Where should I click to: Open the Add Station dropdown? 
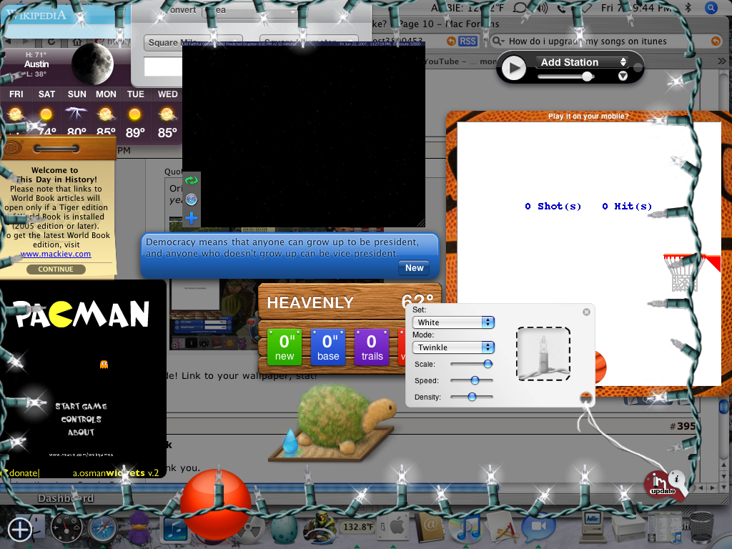tap(582, 62)
